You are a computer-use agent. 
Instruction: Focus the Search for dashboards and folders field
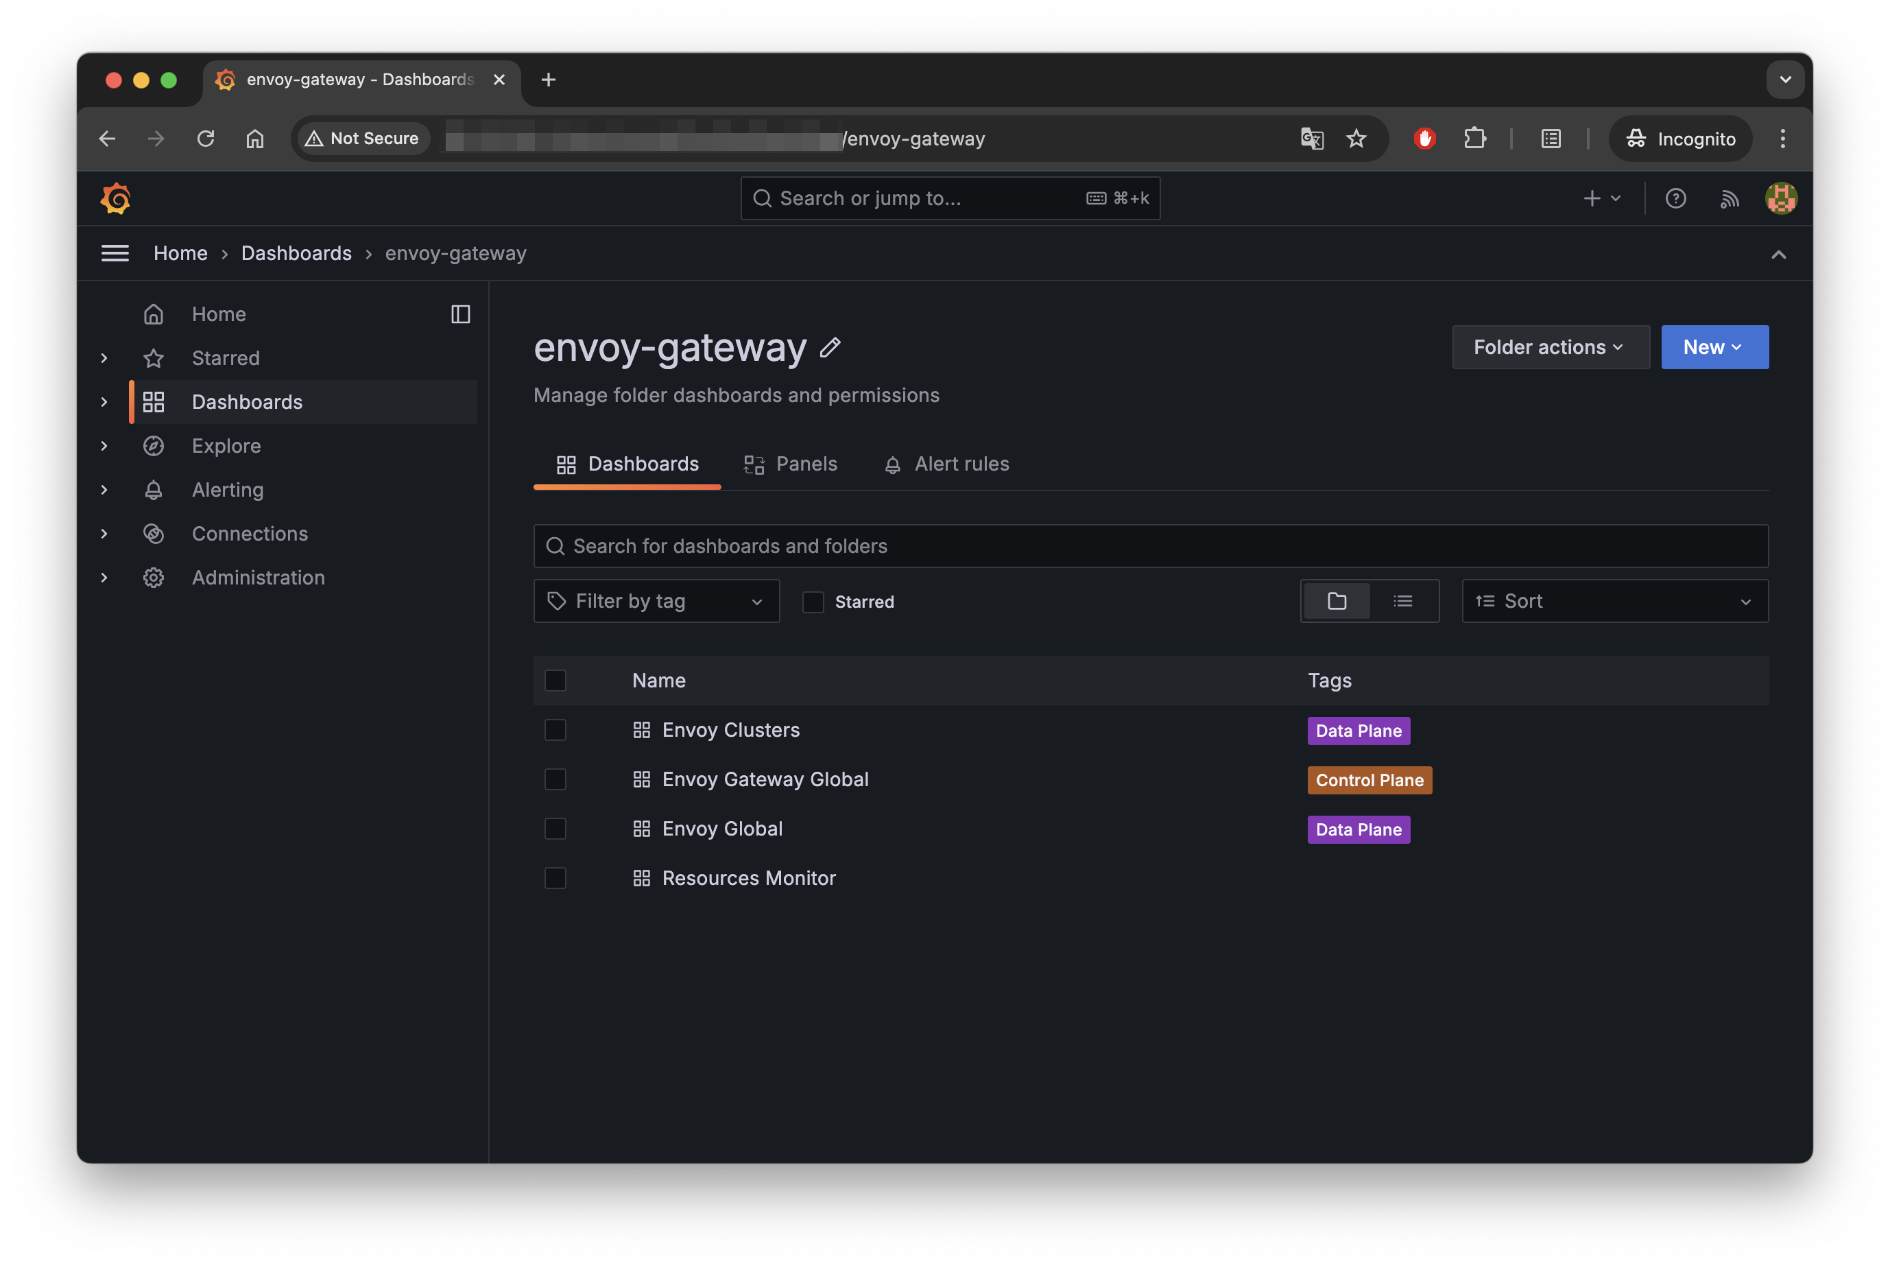(1151, 546)
